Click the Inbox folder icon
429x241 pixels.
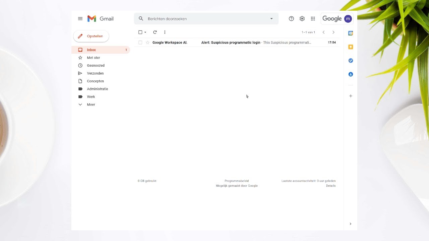click(80, 50)
